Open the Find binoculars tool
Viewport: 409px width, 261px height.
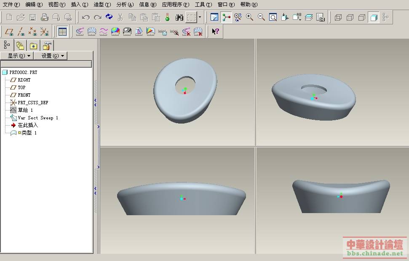pyautogui.click(x=179, y=17)
